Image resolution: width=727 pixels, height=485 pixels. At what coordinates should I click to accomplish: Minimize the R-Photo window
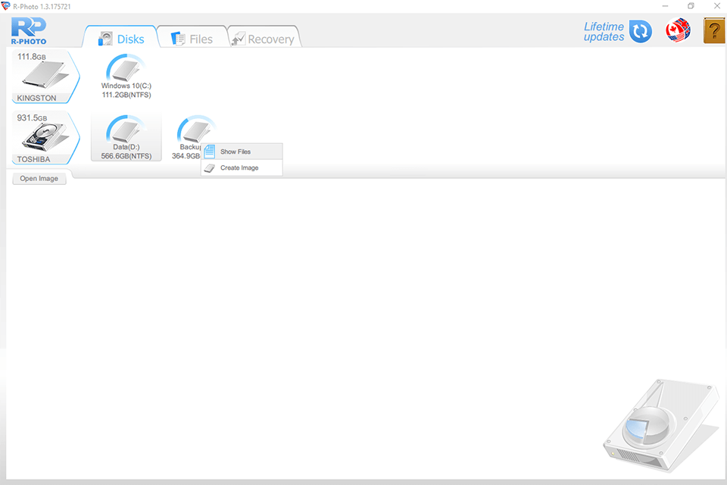666,6
